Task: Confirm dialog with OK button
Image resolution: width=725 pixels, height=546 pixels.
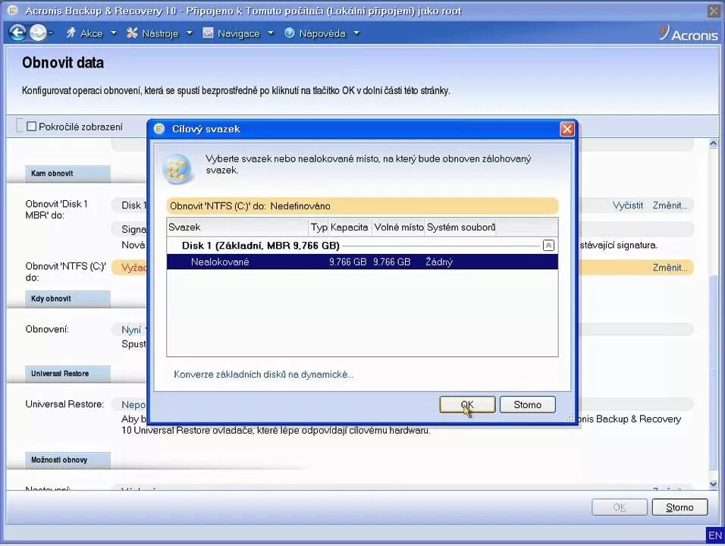Action: [467, 404]
